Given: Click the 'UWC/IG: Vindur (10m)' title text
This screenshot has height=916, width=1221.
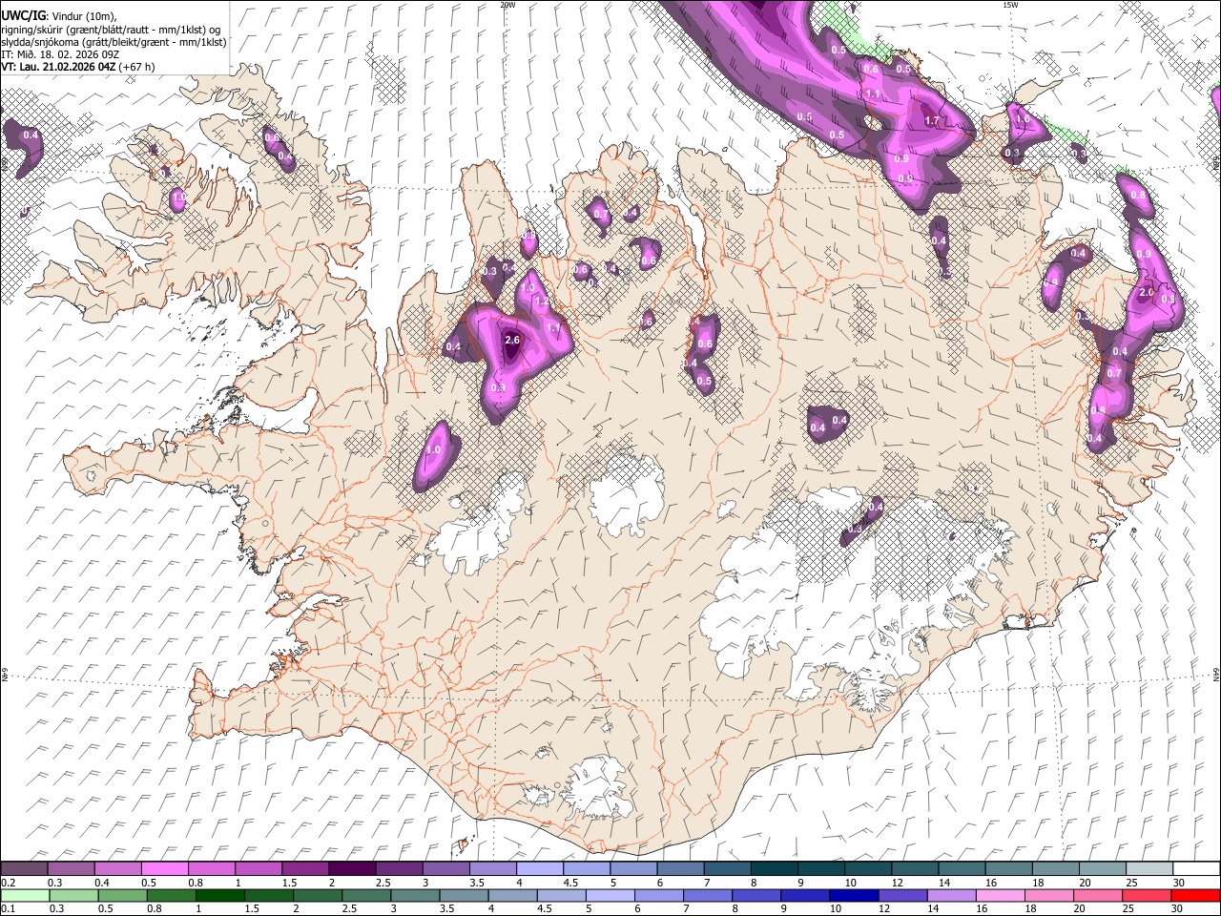Looking at the screenshot, I should click(x=58, y=15).
